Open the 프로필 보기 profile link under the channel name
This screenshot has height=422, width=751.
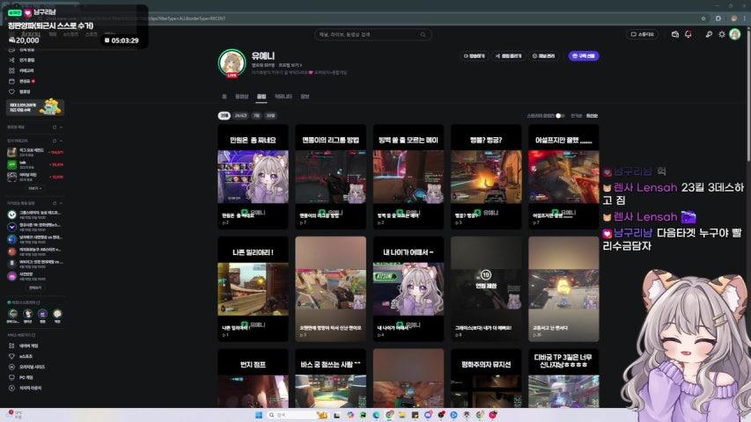tap(291, 65)
